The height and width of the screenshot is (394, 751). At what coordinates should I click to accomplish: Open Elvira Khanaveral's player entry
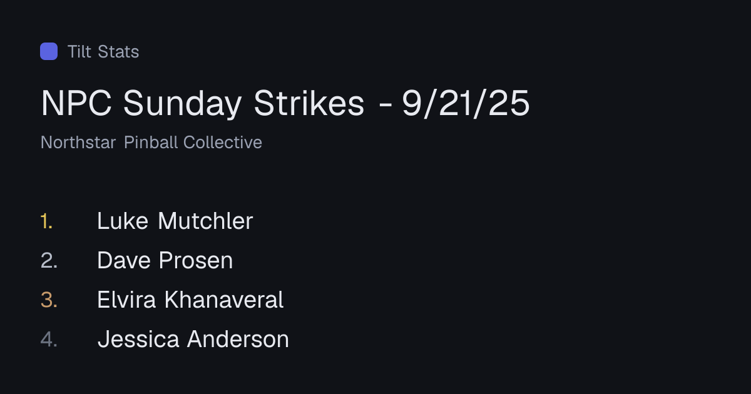pos(190,300)
